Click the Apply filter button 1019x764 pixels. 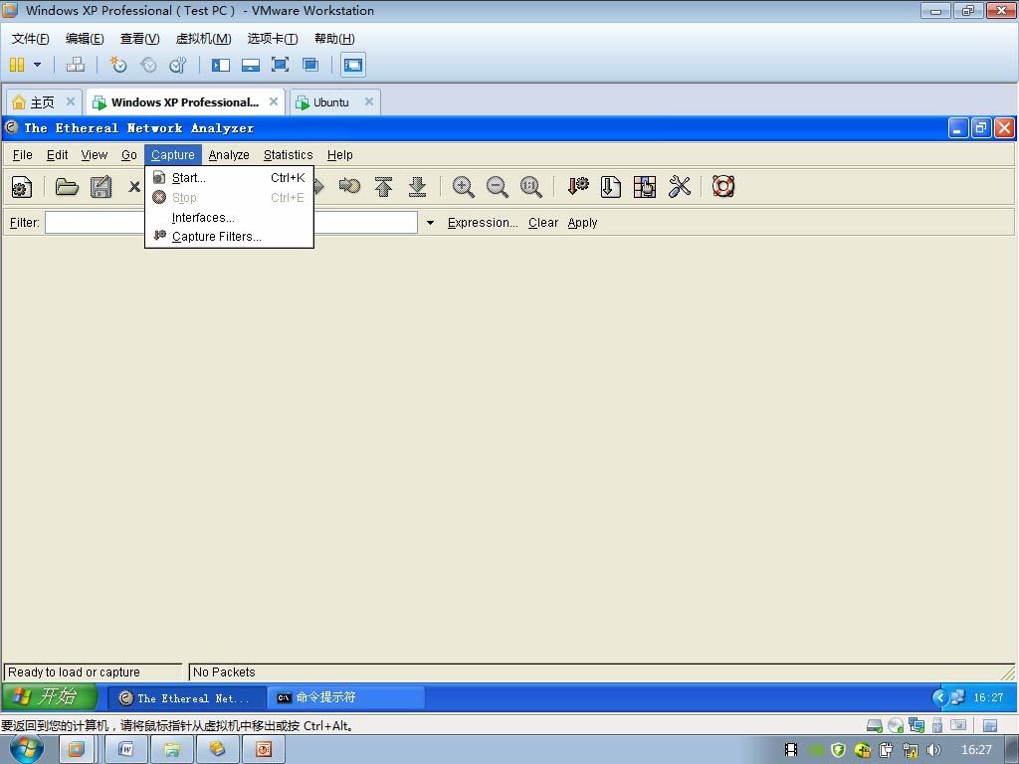click(x=582, y=223)
